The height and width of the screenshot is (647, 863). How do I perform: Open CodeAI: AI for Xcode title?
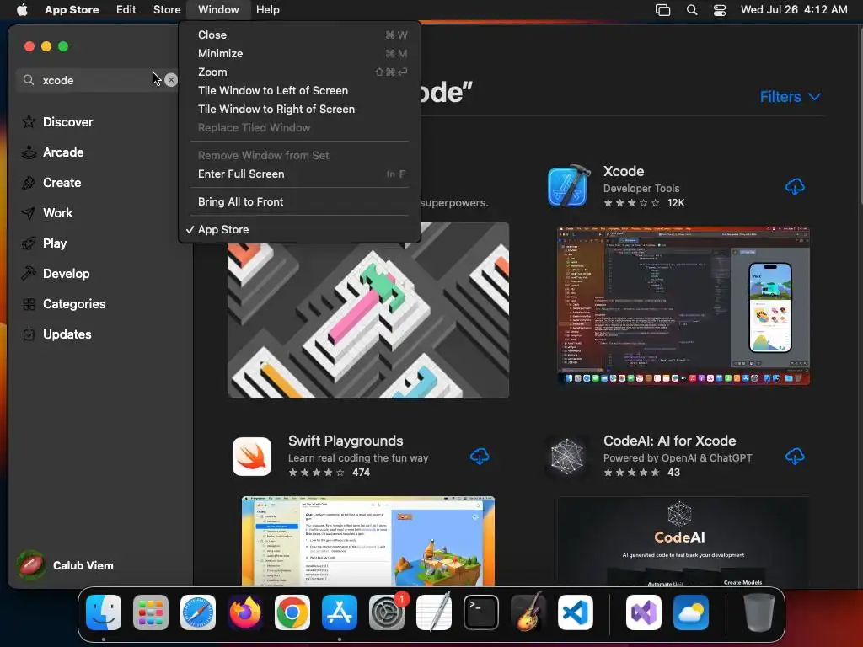[x=669, y=441]
